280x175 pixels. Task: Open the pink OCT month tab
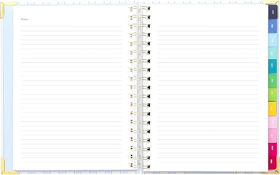273,135
